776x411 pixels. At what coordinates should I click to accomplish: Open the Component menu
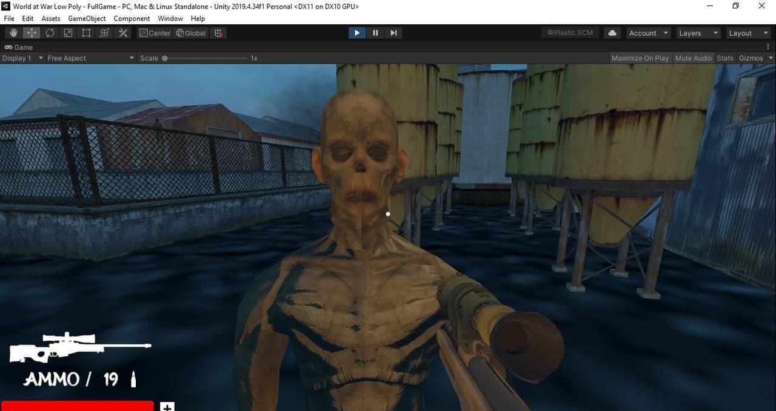132,18
